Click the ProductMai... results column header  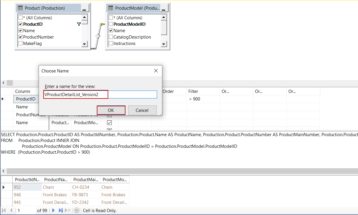[x=85, y=180]
